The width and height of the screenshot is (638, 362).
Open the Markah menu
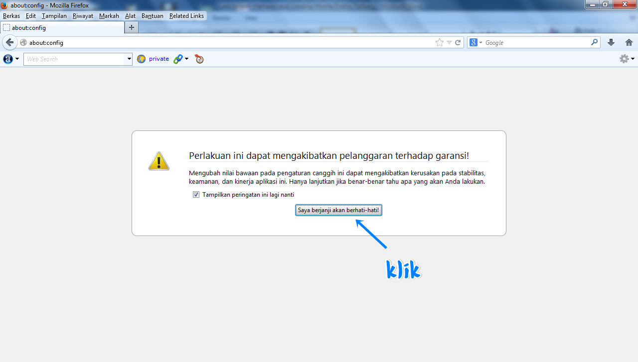click(109, 16)
